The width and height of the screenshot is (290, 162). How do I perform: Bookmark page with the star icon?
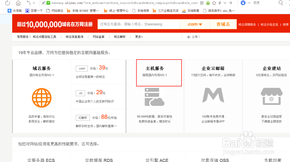214,3
